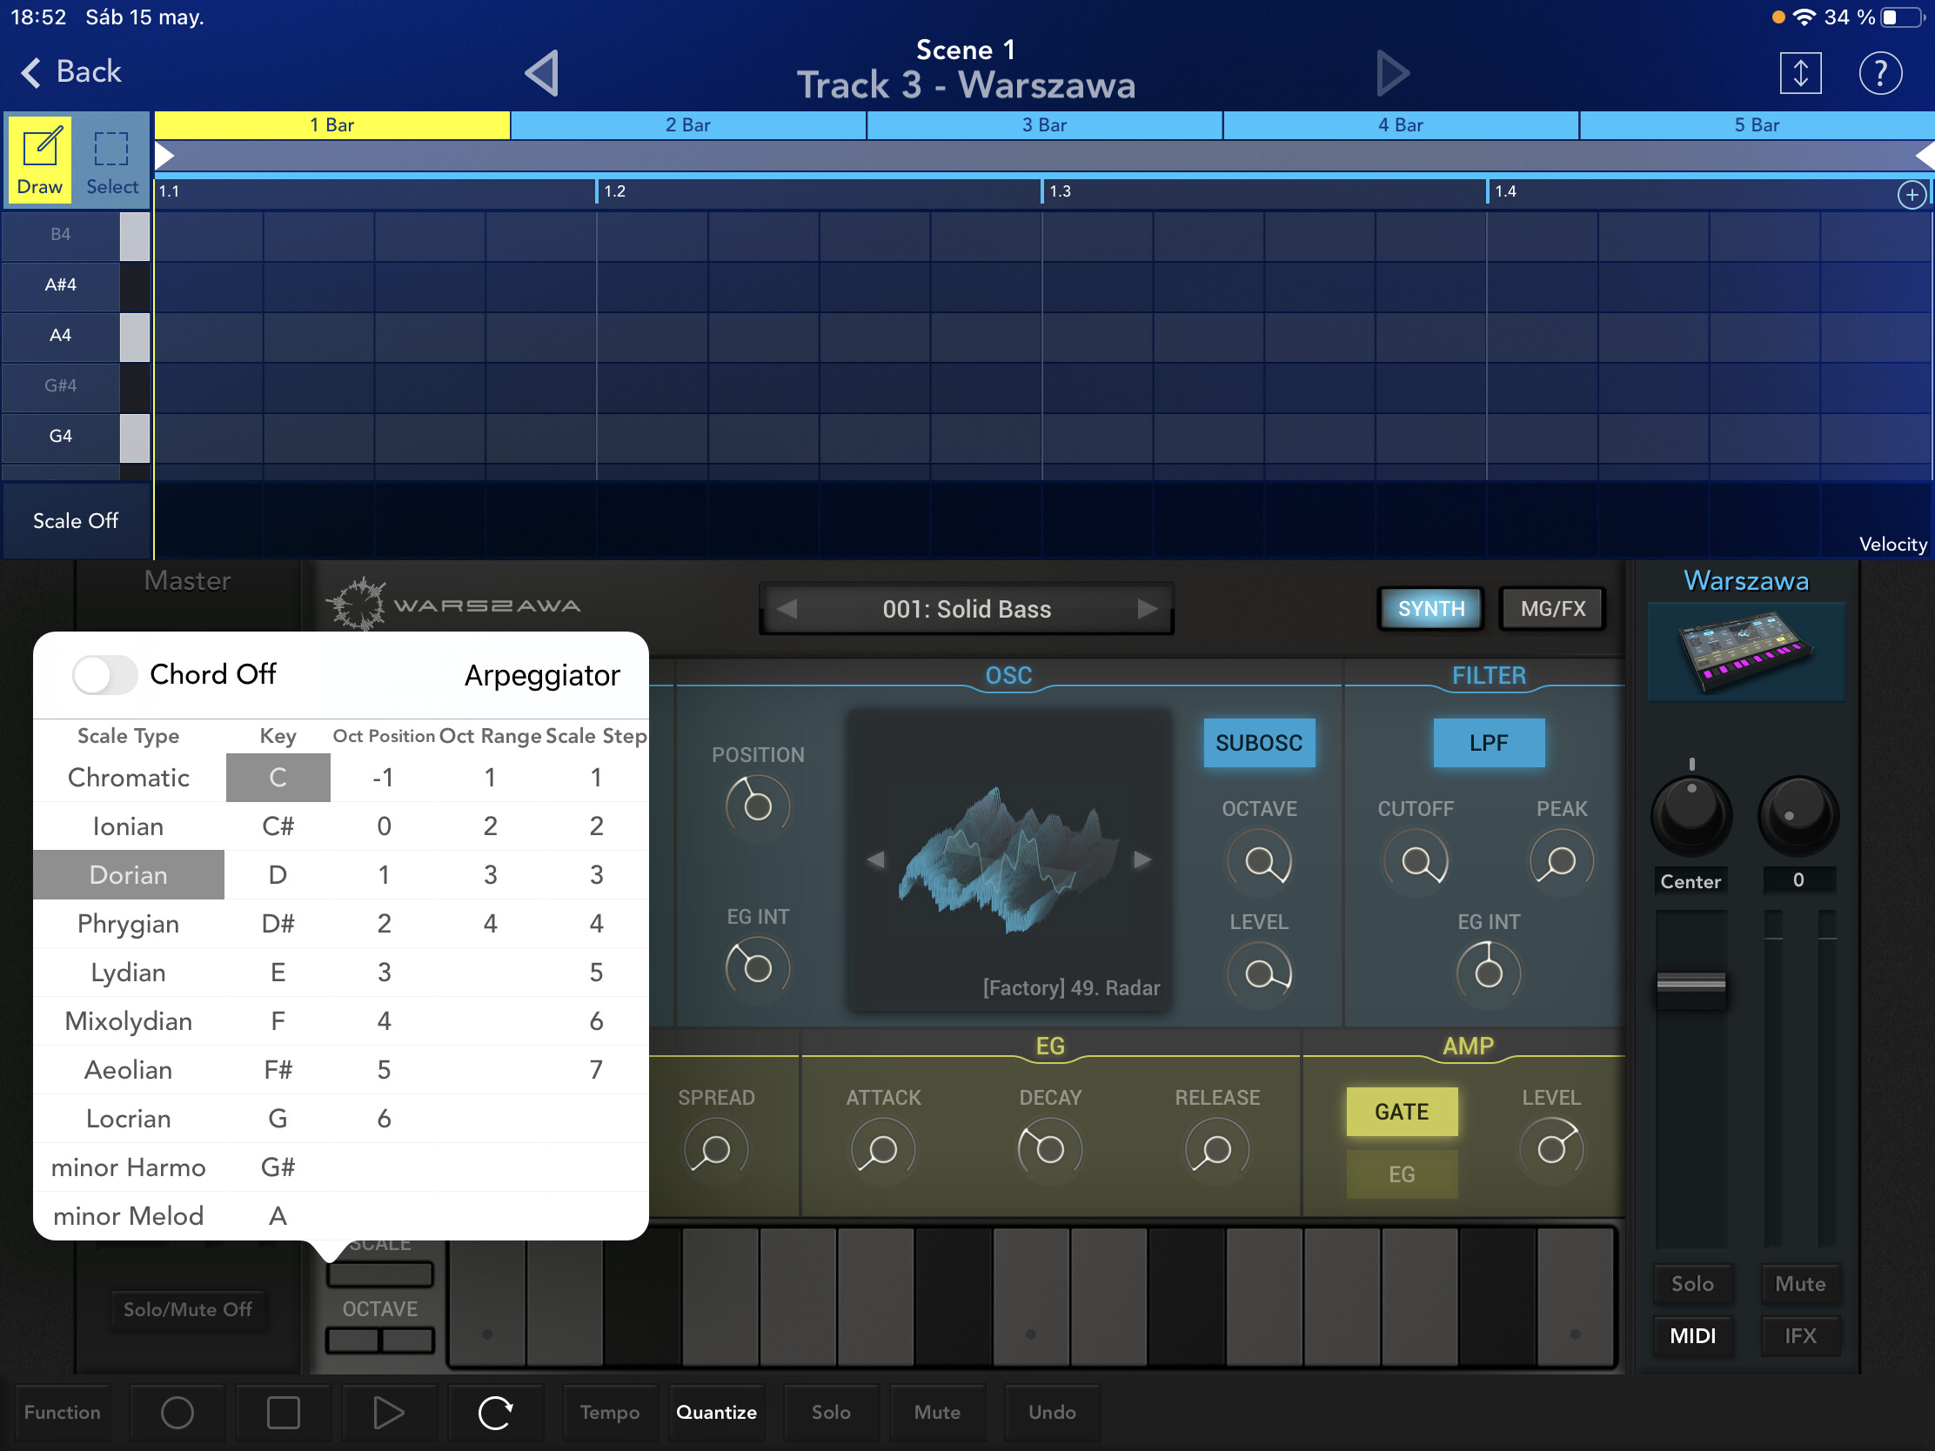Tap the Quantize button
Viewport: 1935px width, 1451px height.
click(x=716, y=1412)
